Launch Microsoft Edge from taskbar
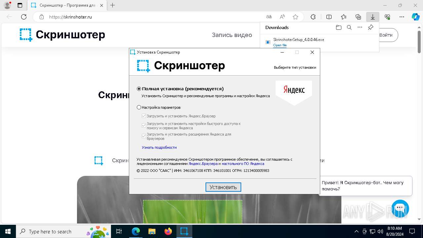Viewport: 423px width, 238px height. click(136, 231)
